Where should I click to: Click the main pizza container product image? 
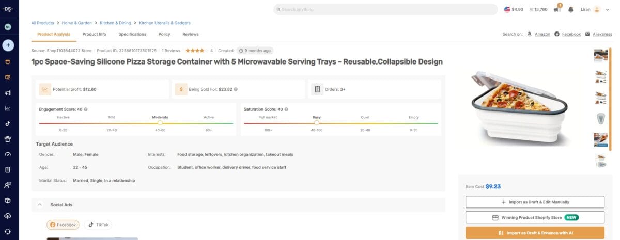point(520,107)
